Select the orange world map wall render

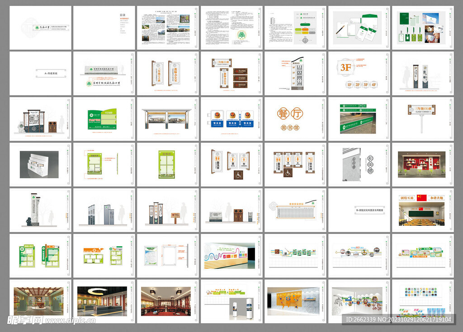point(296,301)
